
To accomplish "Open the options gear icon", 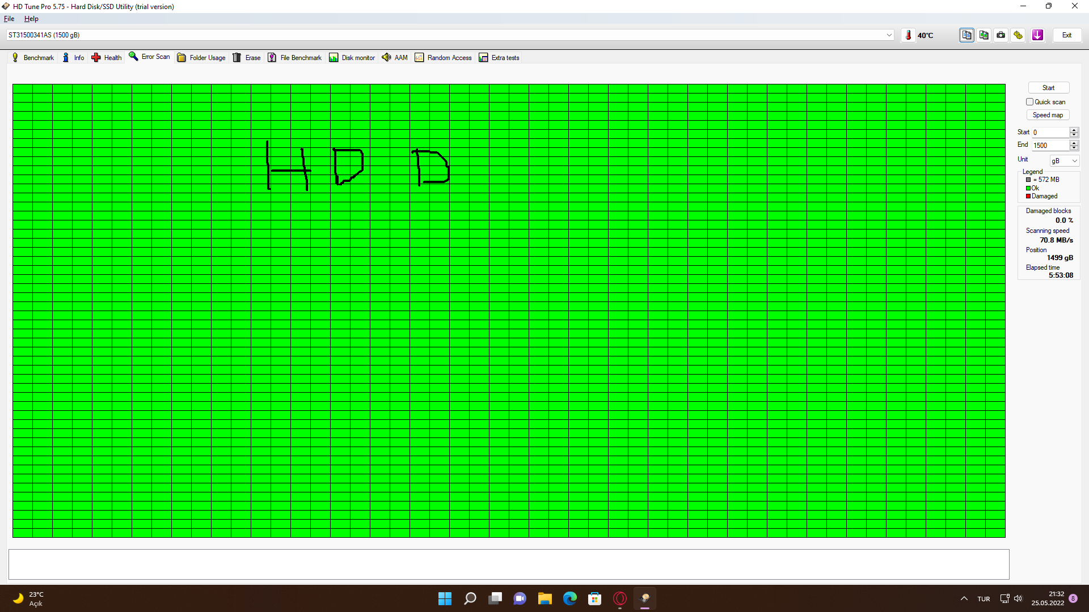I will tap(1019, 35).
